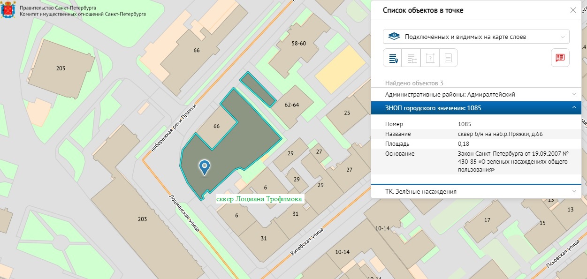Click building 58-60 on the map

(x=298, y=43)
